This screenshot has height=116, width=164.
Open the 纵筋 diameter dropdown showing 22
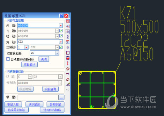point(60,77)
